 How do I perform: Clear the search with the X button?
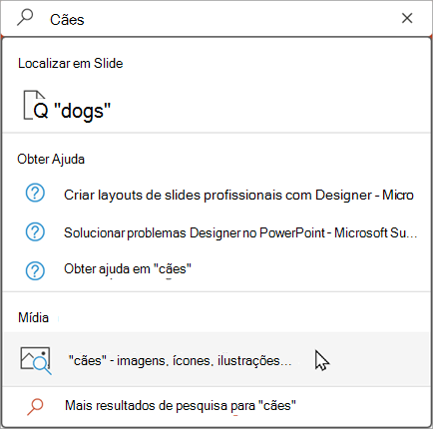407,18
